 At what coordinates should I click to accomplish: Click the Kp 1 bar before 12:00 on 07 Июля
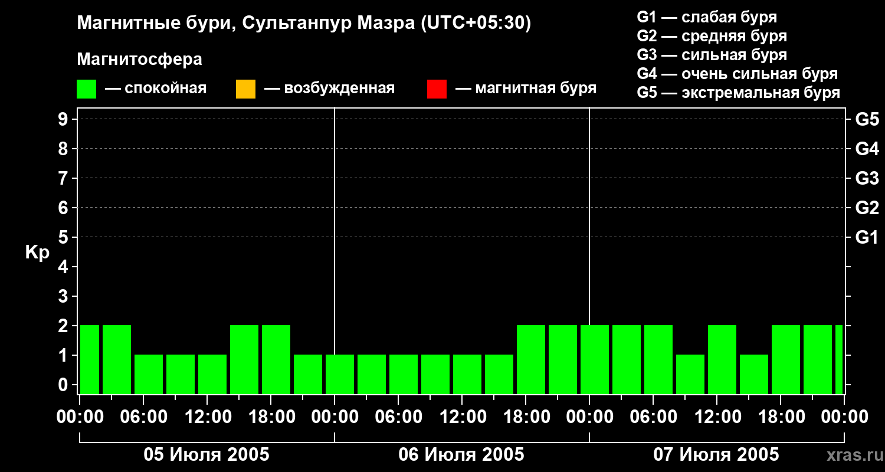coord(690,374)
